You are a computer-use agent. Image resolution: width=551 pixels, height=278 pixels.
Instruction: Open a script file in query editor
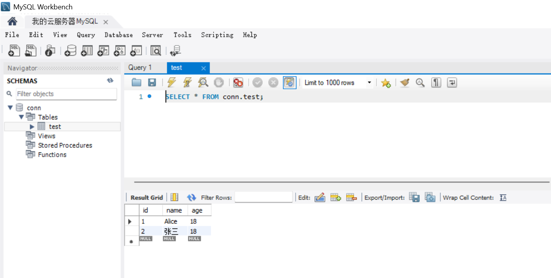(136, 82)
